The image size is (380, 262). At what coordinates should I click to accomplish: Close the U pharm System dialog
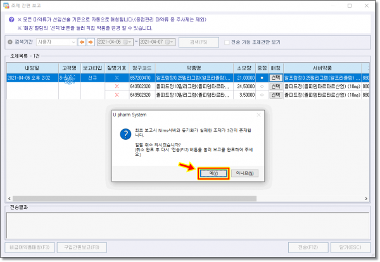point(259,116)
